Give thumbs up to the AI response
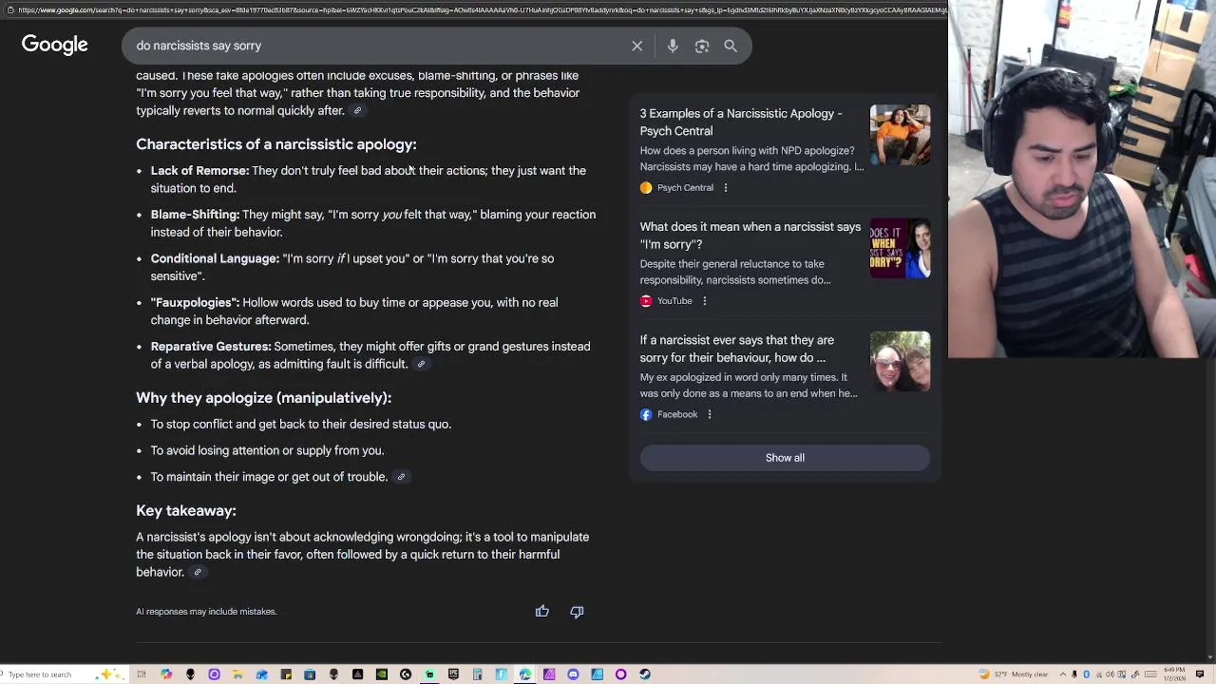Image resolution: width=1216 pixels, height=684 pixels. 541,612
